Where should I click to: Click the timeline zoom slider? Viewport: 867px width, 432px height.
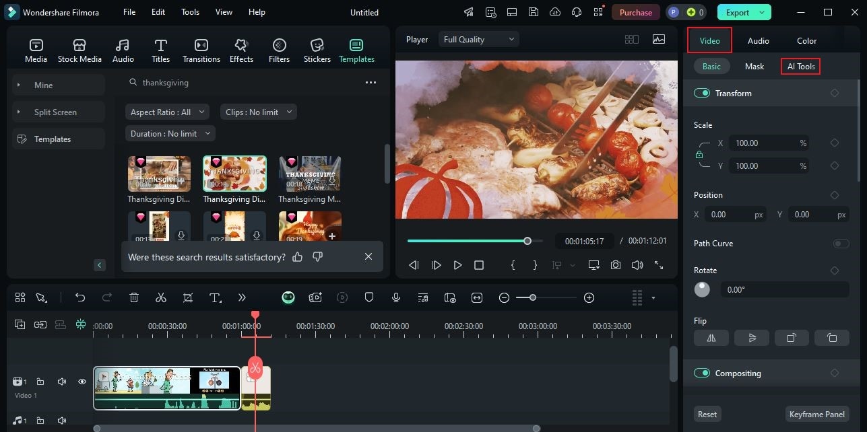pos(533,297)
